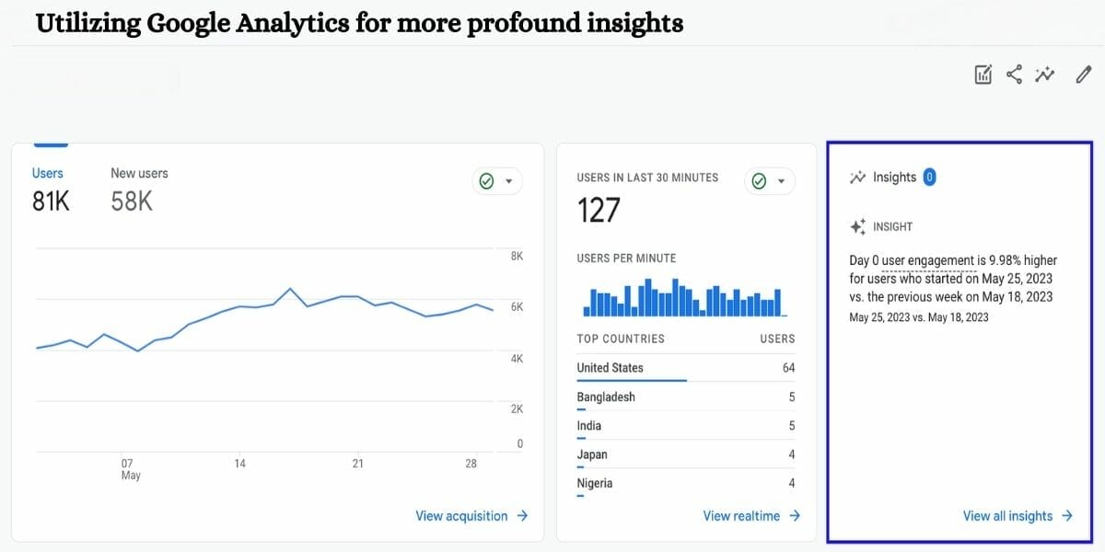Select the Insights spark icon in the toolbar

[x=1044, y=75]
